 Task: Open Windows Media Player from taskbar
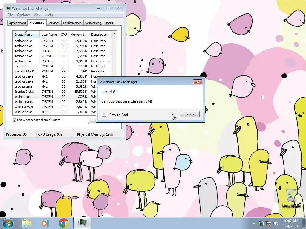pyautogui.click(x=45, y=223)
